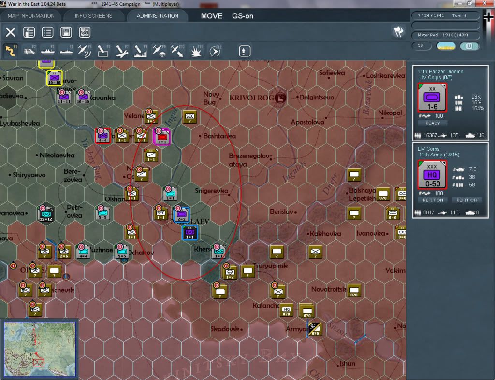Click the READY status under 11th Panzer
This screenshot has width=495, height=380.
point(433,123)
